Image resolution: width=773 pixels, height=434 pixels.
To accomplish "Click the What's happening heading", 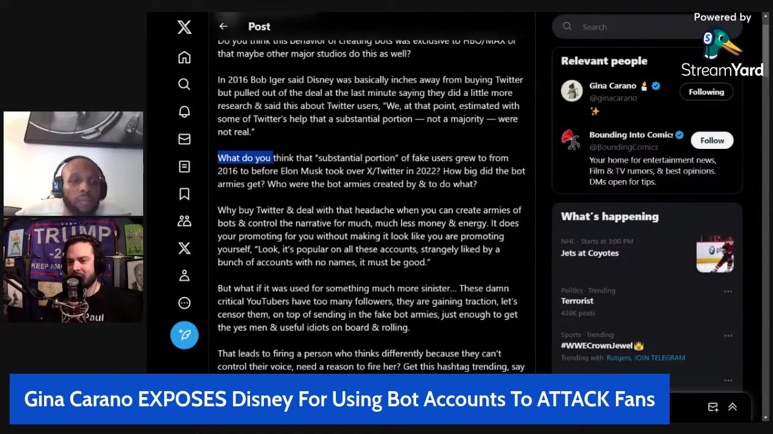I will coord(610,216).
